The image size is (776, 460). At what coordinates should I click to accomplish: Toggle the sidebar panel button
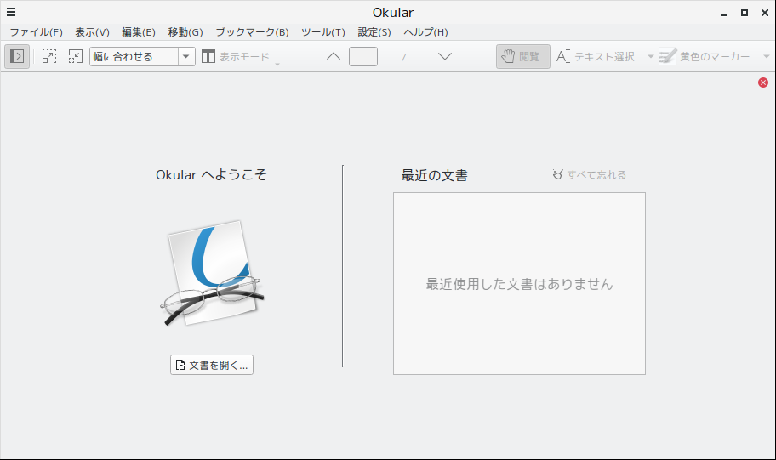tap(17, 56)
